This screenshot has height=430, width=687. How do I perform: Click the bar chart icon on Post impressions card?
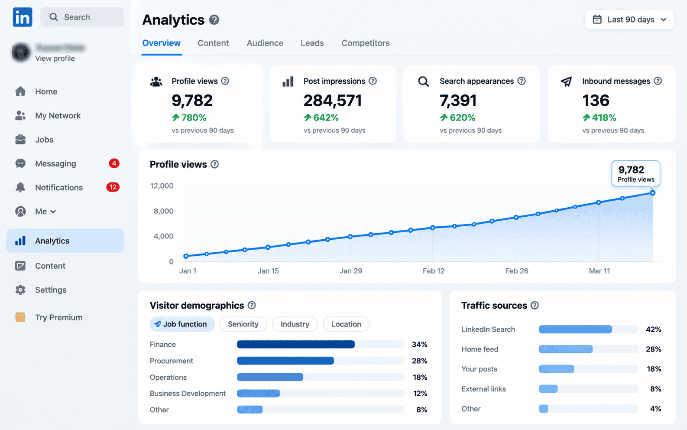(288, 81)
